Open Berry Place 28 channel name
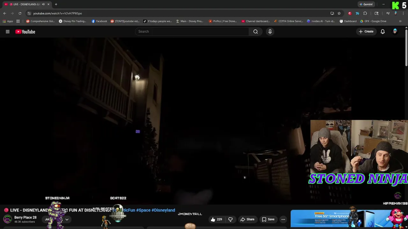Image resolution: width=408 pixels, height=229 pixels. tap(25, 218)
